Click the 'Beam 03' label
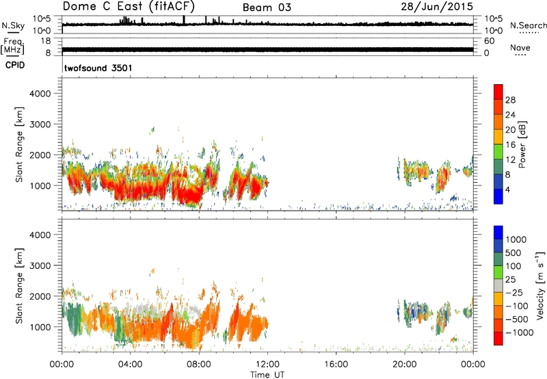This screenshot has width=547, height=379. coord(267,8)
